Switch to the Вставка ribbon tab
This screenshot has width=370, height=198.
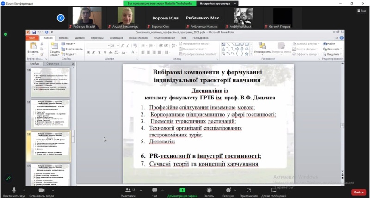coord(64,38)
